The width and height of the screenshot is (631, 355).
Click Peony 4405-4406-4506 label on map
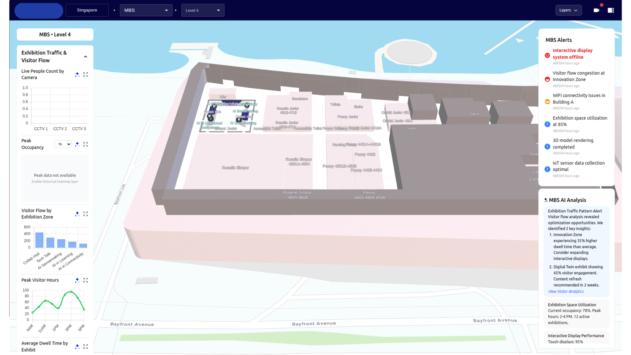(x=370, y=195)
